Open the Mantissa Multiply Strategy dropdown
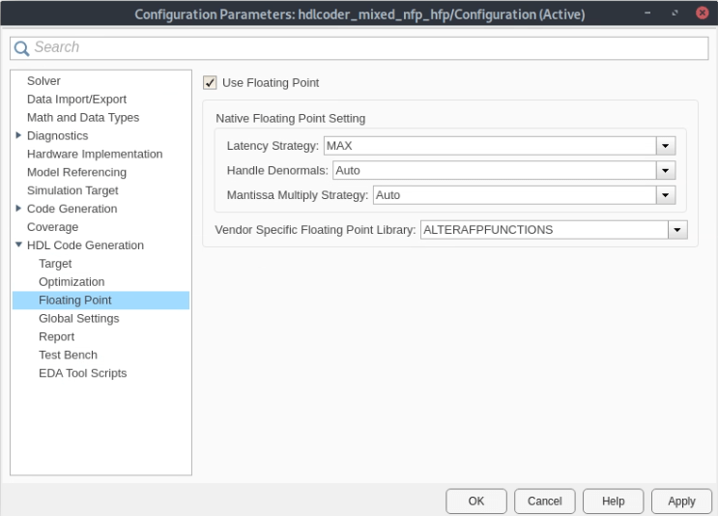The height and width of the screenshot is (516, 718). (x=665, y=195)
